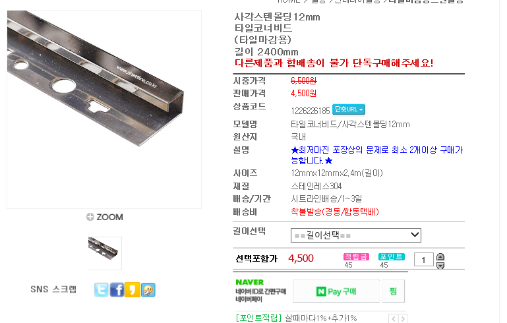Share product on Twitter
The image size is (507, 323).
(x=102, y=289)
